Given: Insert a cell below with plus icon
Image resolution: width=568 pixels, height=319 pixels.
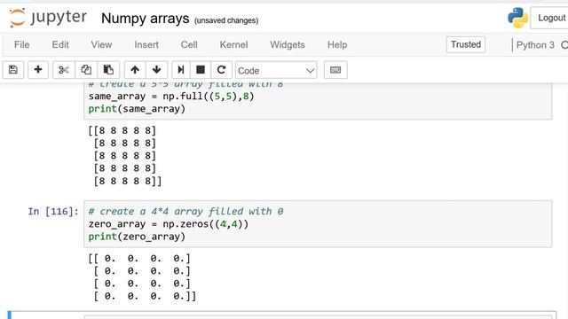Looking at the screenshot, I should (38, 70).
